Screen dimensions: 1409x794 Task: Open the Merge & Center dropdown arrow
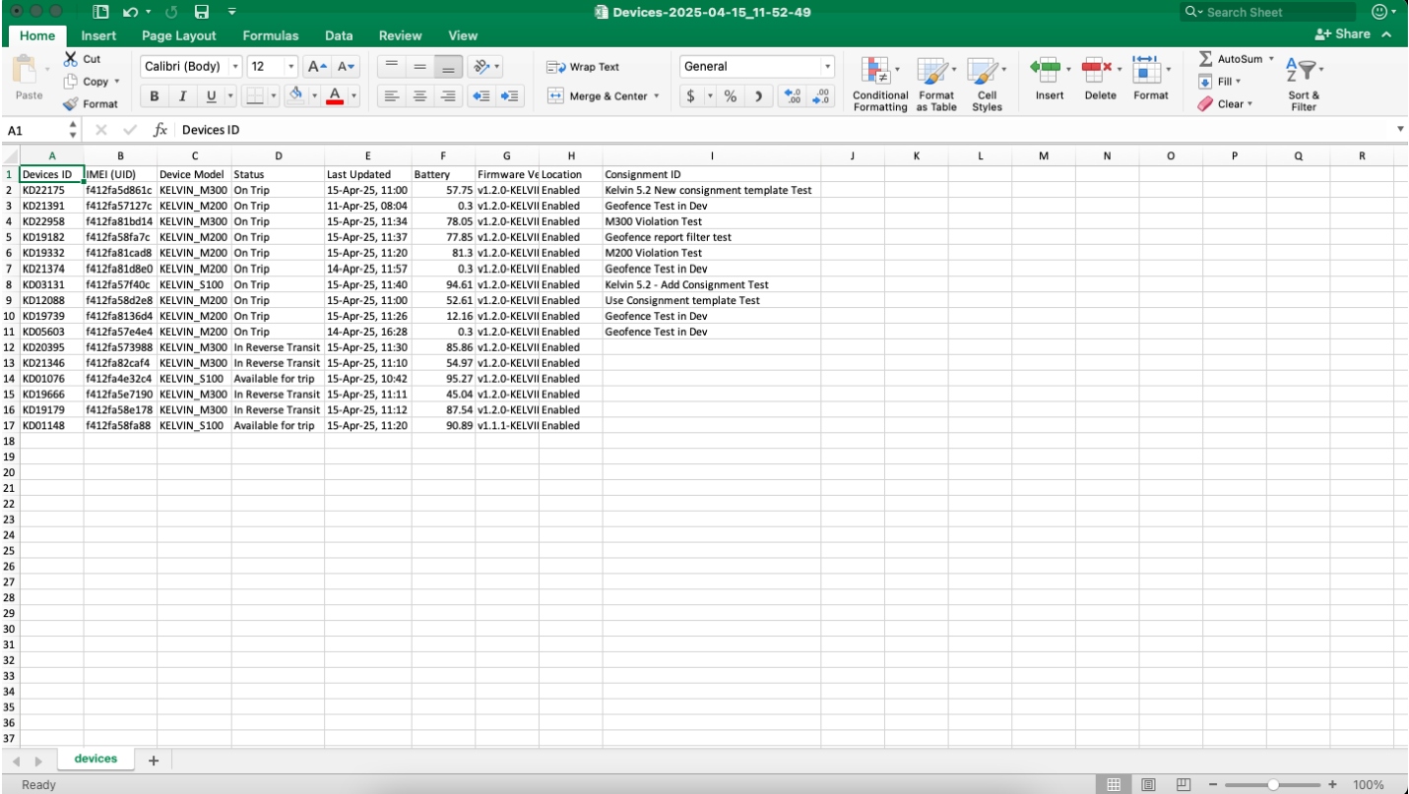coord(657,96)
